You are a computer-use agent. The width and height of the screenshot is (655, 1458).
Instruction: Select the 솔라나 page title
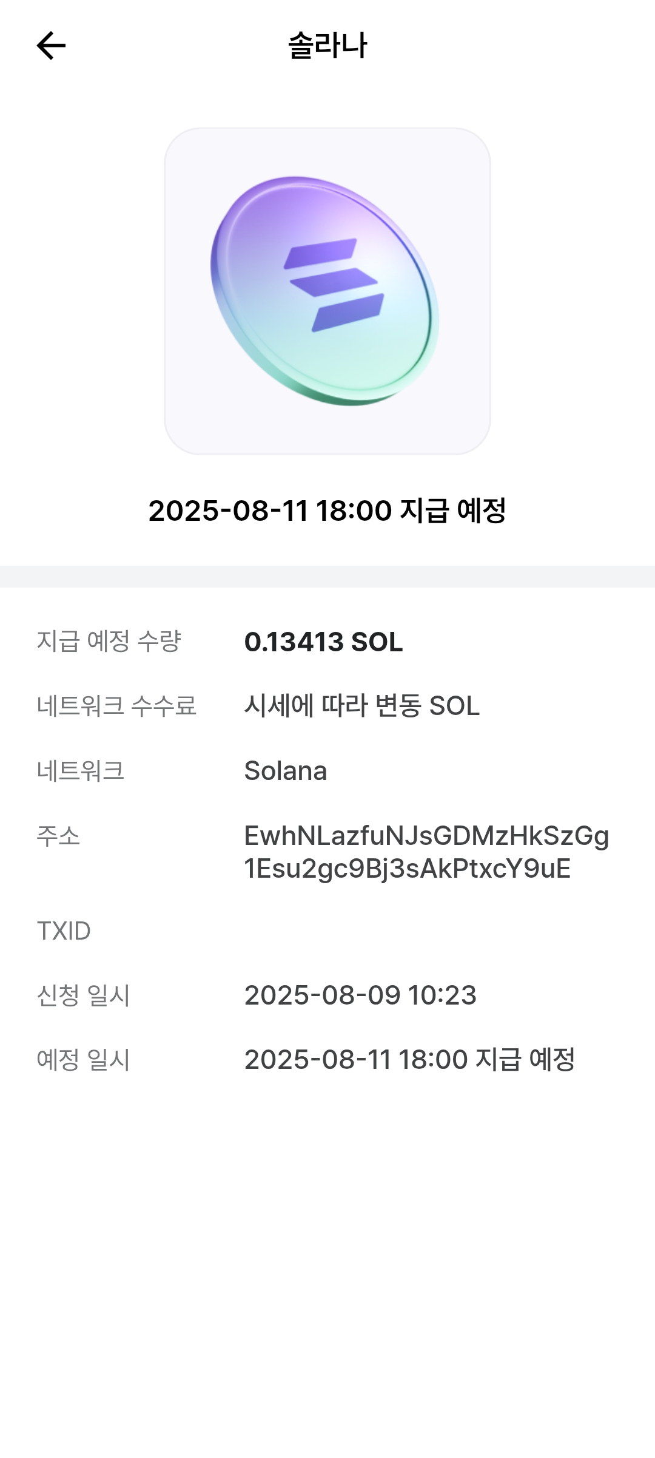click(327, 46)
